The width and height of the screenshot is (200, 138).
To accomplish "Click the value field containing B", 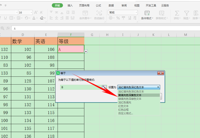I will point(81,87).
